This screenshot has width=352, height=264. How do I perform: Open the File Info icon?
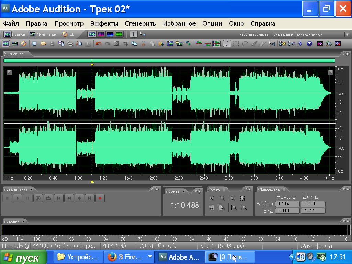coord(79,44)
